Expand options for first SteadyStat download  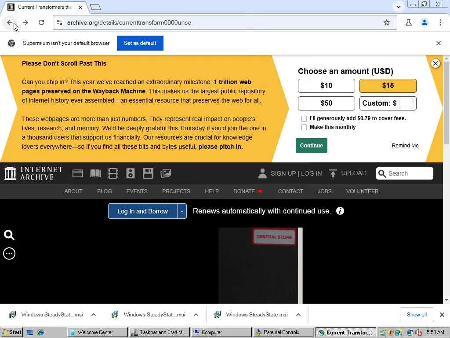click(x=94, y=315)
